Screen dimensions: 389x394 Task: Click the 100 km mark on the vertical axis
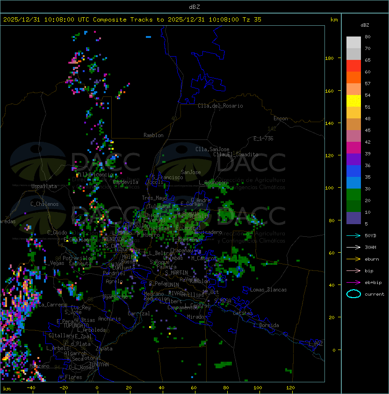click(x=329, y=188)
